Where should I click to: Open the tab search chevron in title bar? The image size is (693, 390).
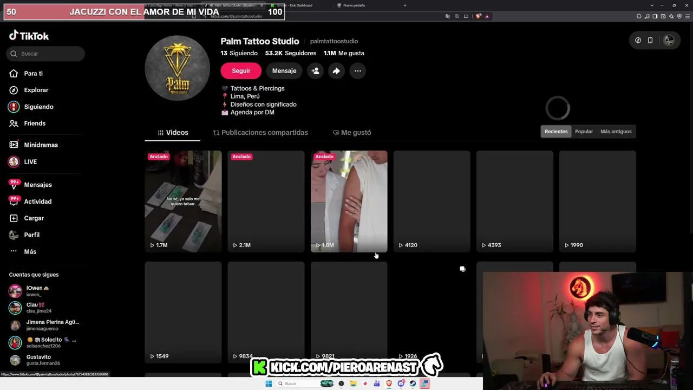[x=652, y=5]
